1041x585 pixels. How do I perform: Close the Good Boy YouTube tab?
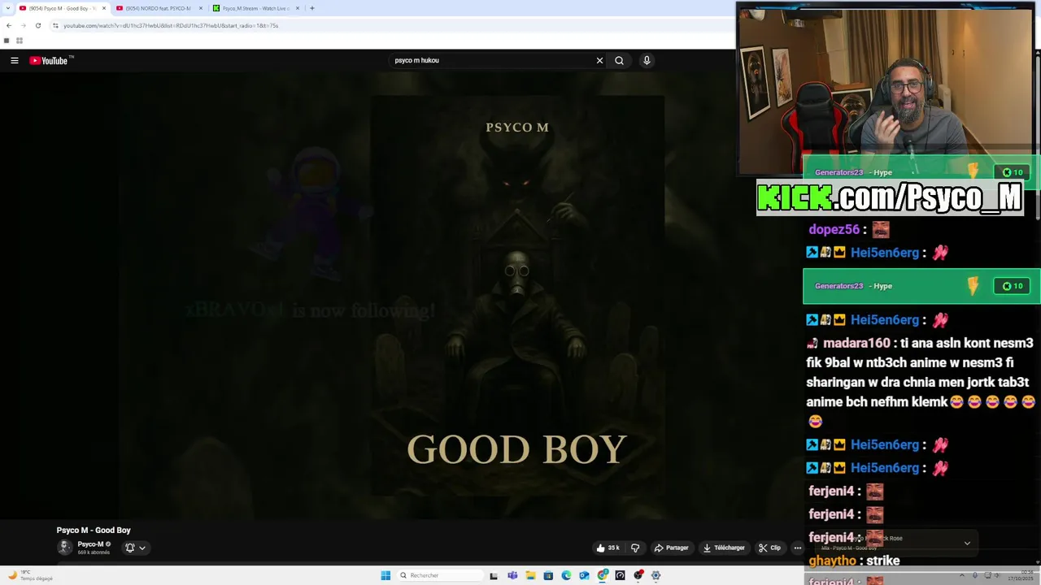pos(103,8)
